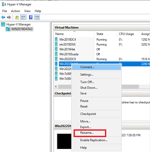This screenshot has height=152, width=150.
Task: Click the Hyper-V Manager tree root icon
Action: (3, 24)
